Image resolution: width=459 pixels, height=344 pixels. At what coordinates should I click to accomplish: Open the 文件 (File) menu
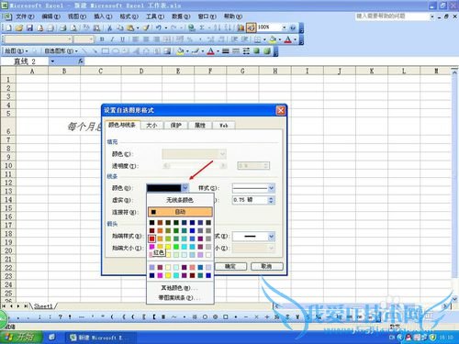25,17
